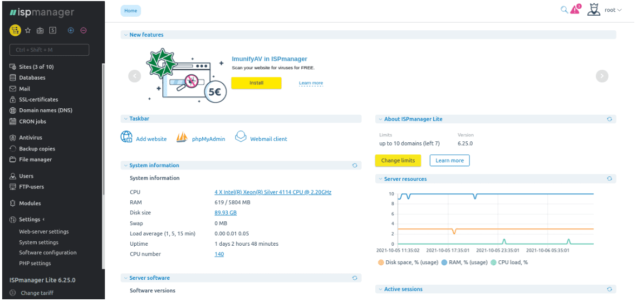
Task: Open System settings submenu item
Action: click(x=38, y=242)
